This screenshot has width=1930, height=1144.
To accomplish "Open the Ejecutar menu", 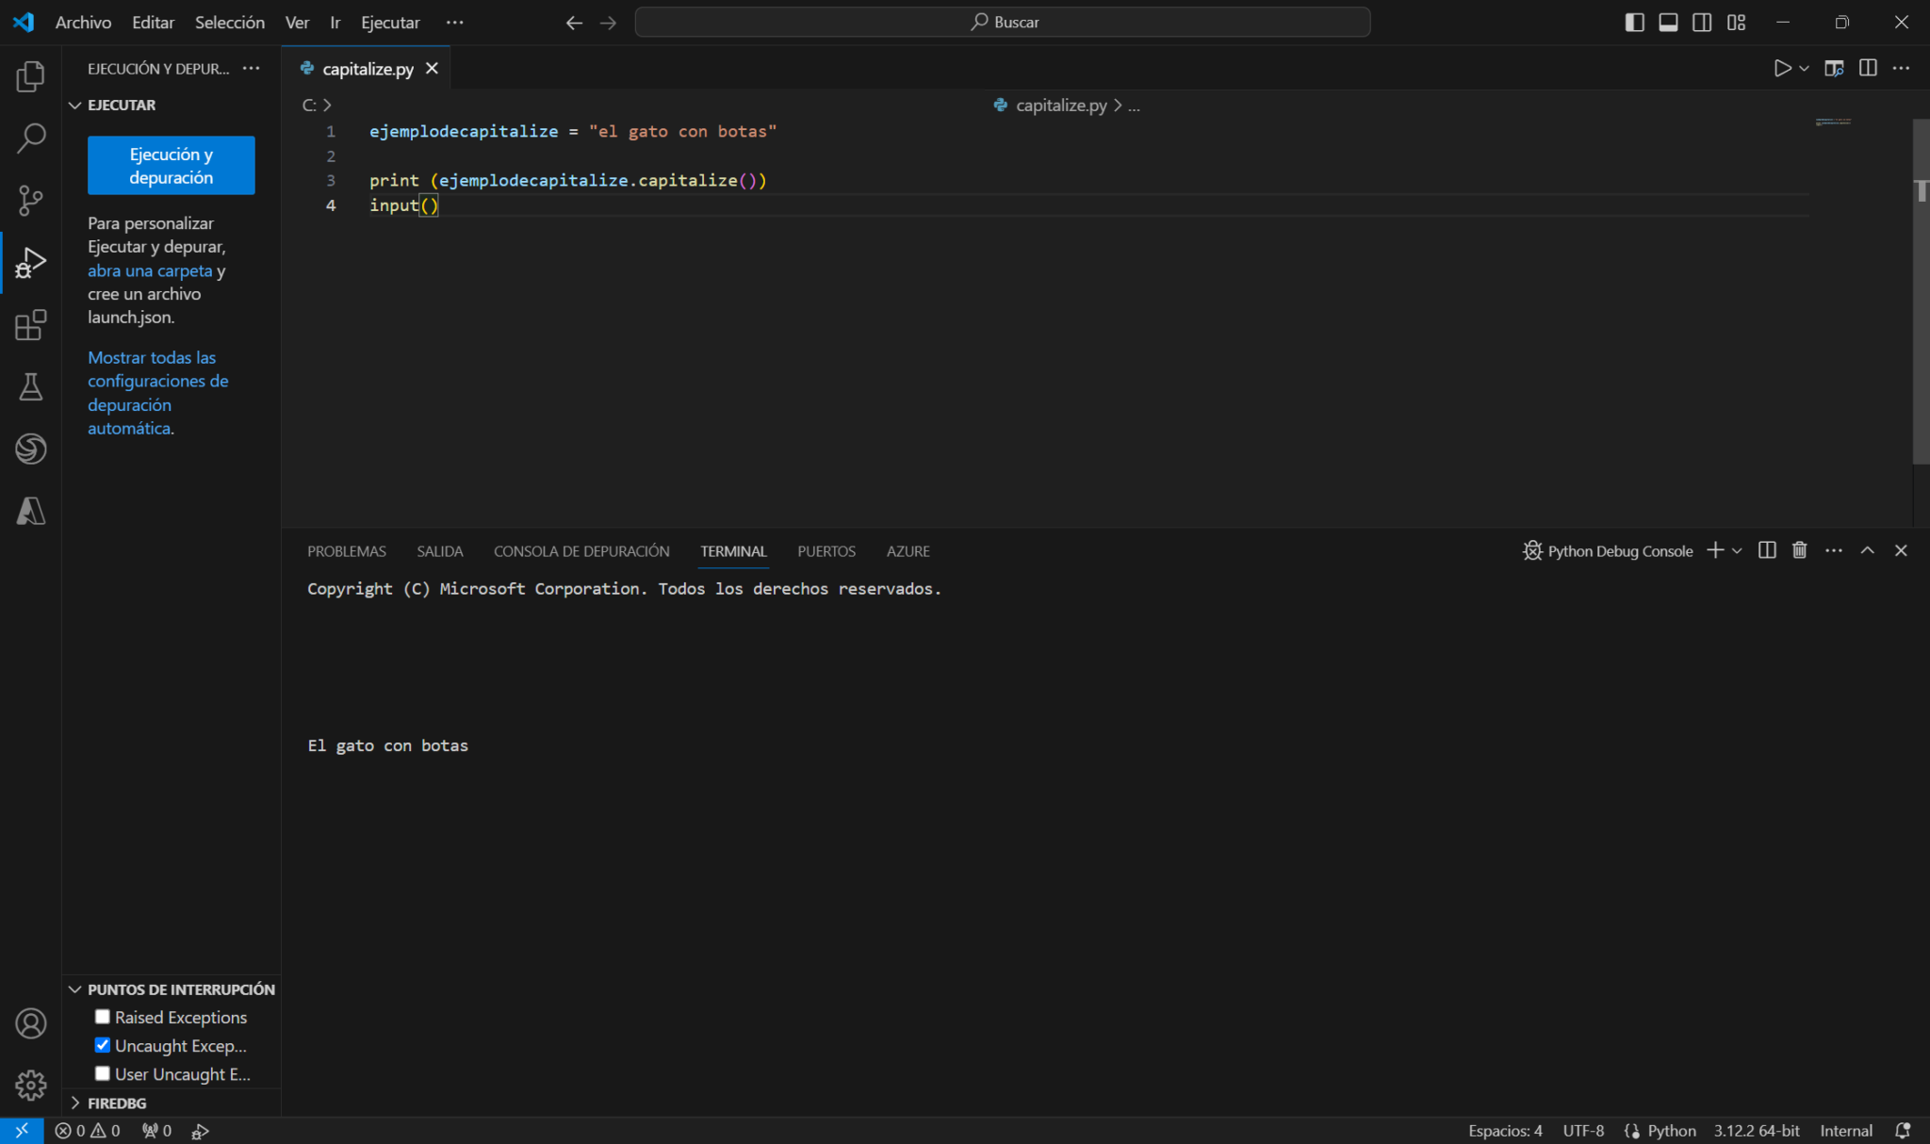I will [389, 22].
